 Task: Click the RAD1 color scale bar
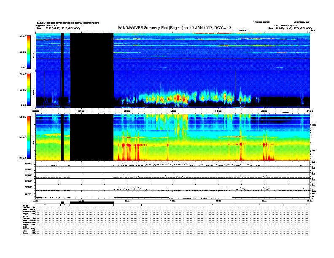(x=28, y=89)
